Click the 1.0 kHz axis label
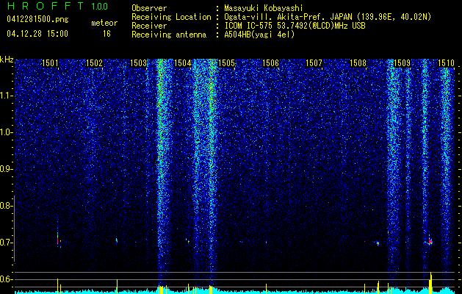Screen dimensions: 462x294 coord(4,132)
